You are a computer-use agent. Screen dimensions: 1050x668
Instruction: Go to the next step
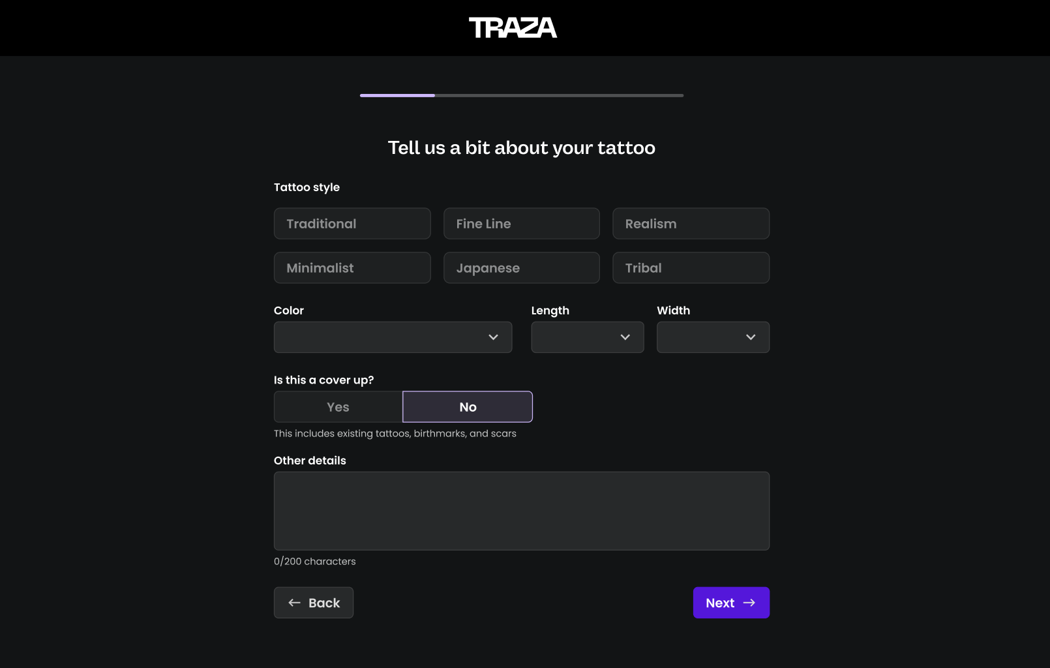point(730,603)
